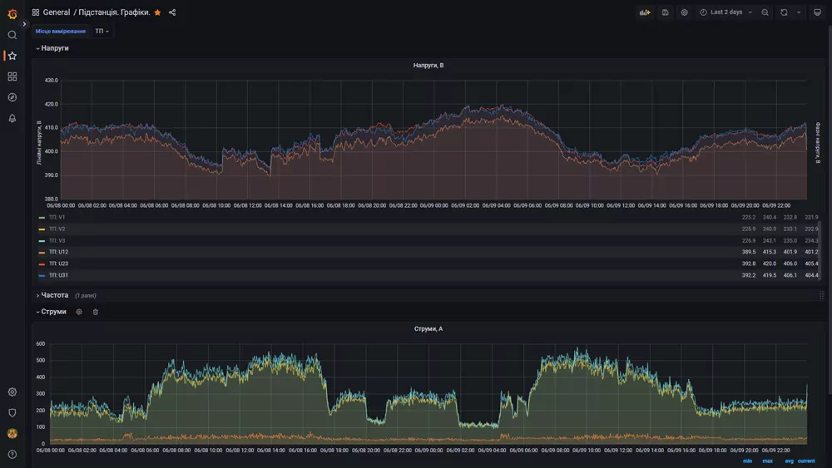Sort Струми legend by max column
Image resolution: width=832 pixels, height=468 pixels.
pos(767,461)
